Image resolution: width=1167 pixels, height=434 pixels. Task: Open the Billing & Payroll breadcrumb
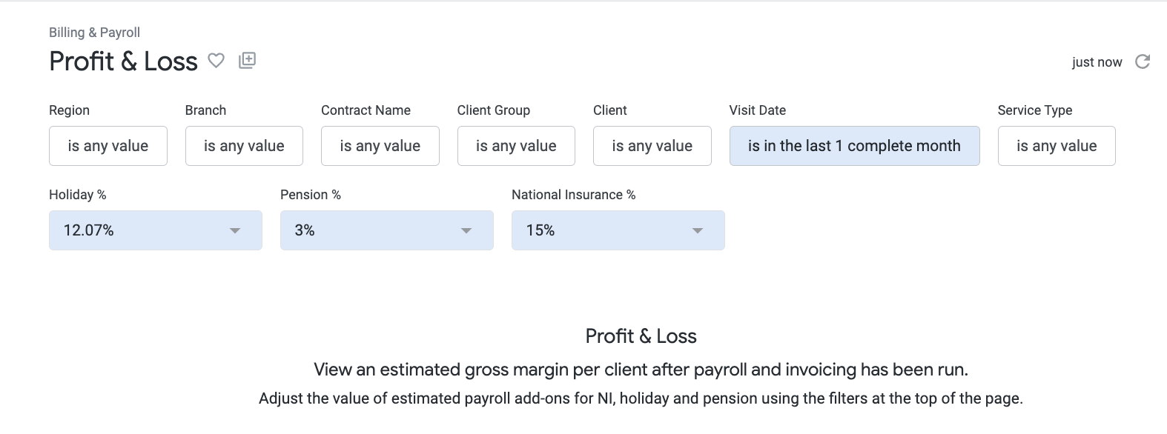coord(94,33)
